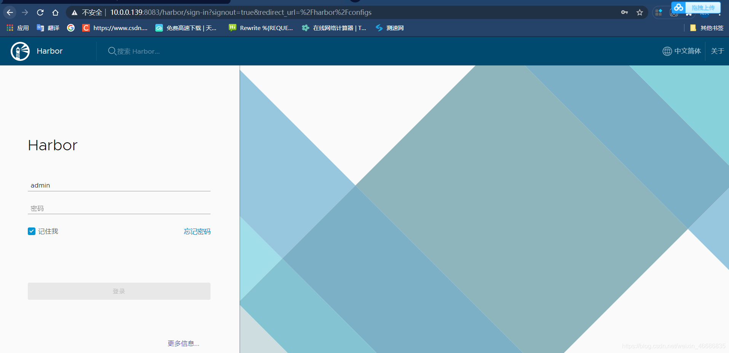
Task: Click the browser forward arrow
Action: pos(25,13)
